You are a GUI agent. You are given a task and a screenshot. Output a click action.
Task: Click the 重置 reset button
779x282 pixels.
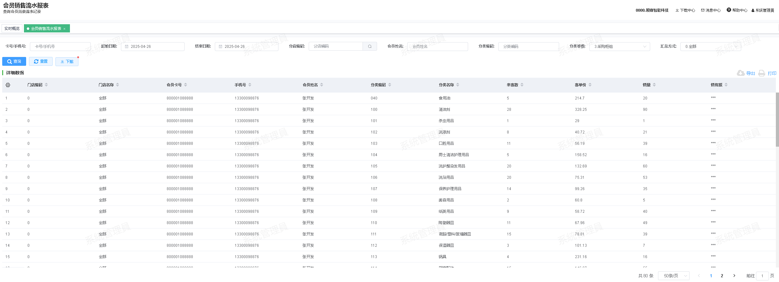[x=41, y=61]
